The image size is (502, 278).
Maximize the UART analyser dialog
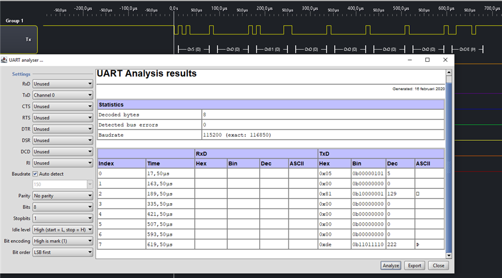click(x=427, y=60)
